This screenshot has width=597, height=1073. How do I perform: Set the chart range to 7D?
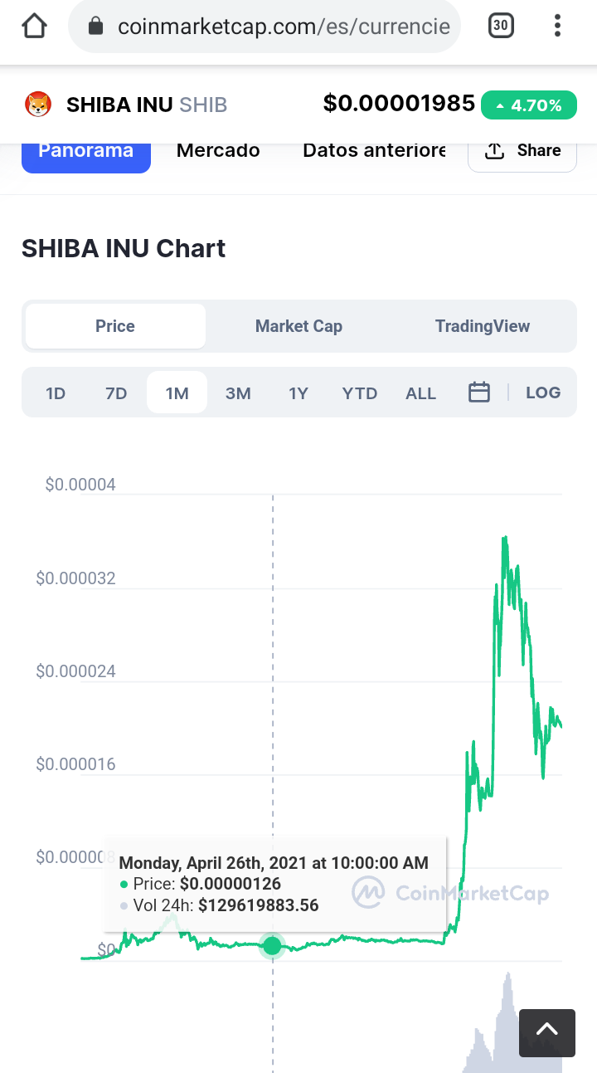[x=116, y=393]
